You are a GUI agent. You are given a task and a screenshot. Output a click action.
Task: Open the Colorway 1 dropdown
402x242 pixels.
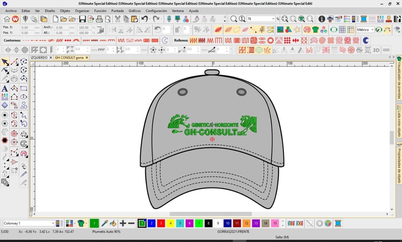(x=53, y=223)
